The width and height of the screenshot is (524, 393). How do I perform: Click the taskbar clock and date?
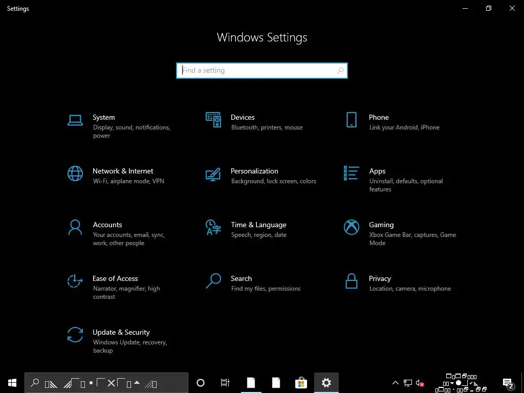(x=461, y=383)
